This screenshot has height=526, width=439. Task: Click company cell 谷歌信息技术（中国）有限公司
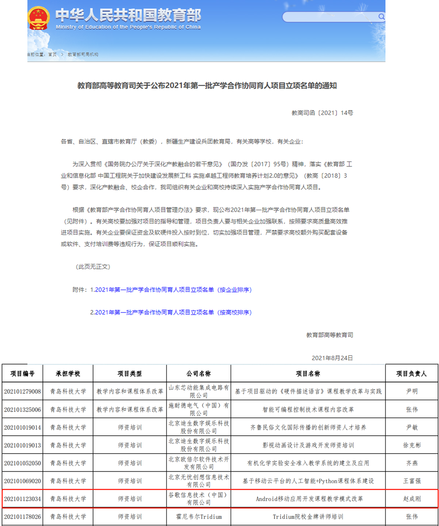tap(199, 499)
